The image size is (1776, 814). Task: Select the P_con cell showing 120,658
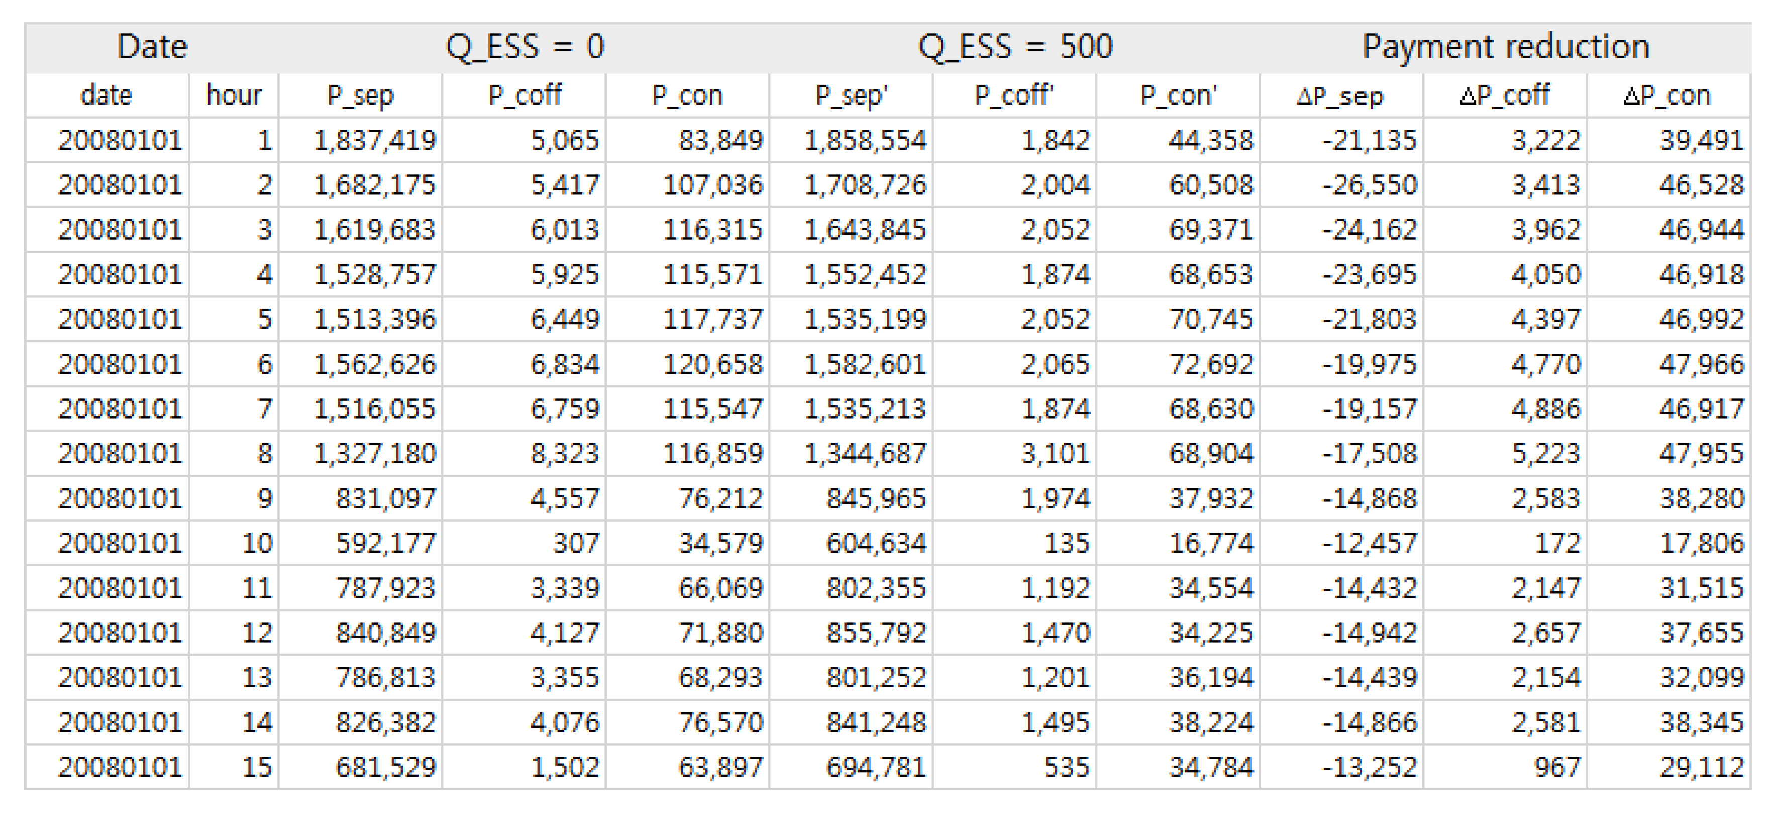point(713,364)
